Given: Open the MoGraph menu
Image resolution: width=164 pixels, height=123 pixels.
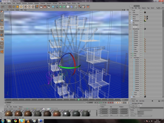Looking at the screenshot, I should (55, 3).
